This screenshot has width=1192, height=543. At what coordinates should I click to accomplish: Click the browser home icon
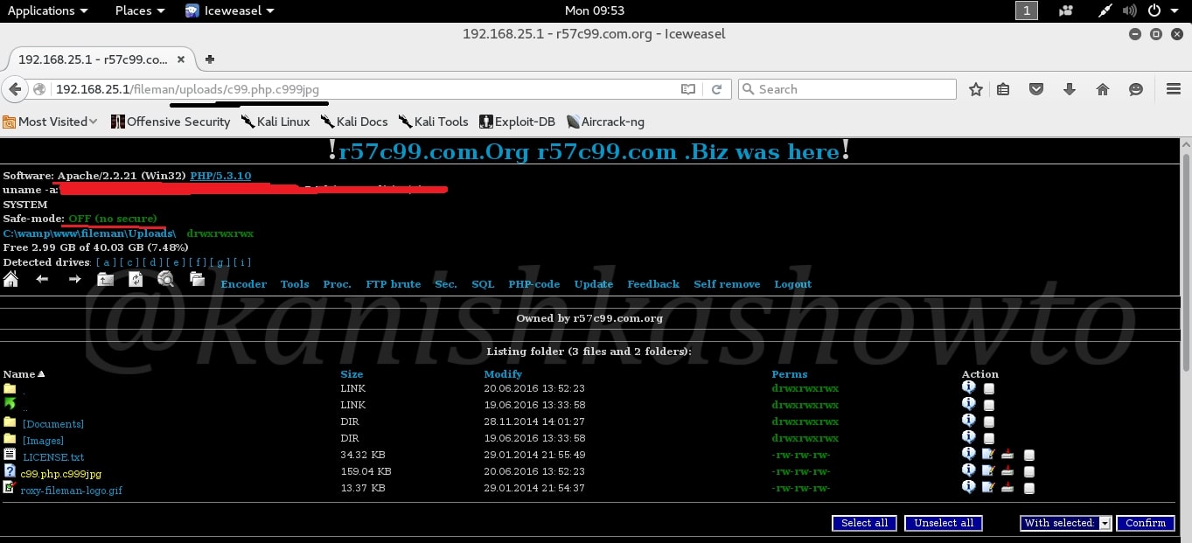pyautogui.click(x=1103, y=89)
